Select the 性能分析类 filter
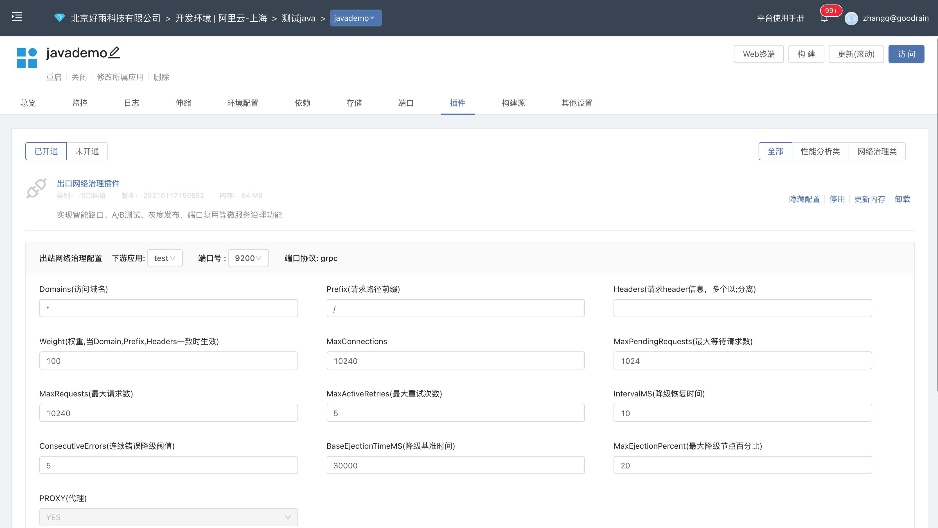This screenshot has height=528, width=938. [820, 151]
